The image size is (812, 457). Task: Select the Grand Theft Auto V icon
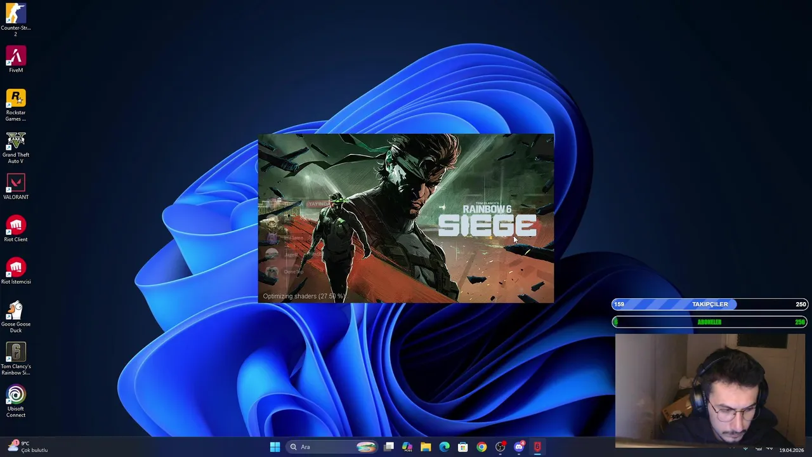pos(16,148)
